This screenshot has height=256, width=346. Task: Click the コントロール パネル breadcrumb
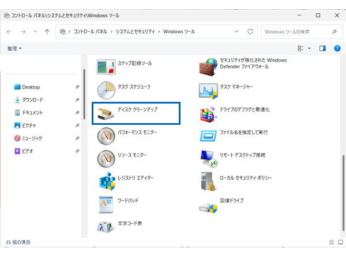point(91,32)
